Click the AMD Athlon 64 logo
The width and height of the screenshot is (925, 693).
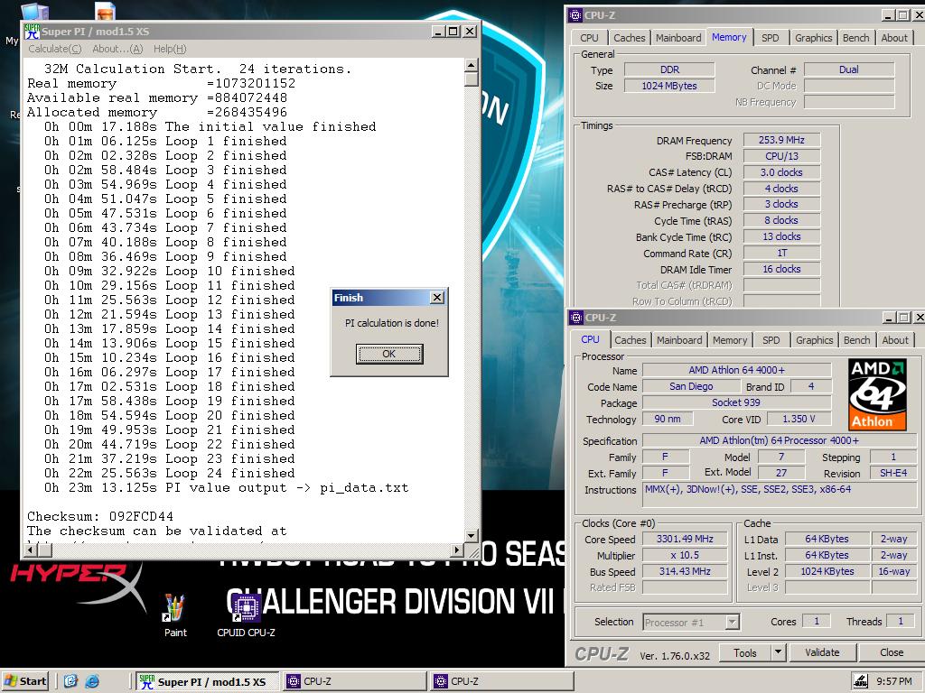[877, 394]
